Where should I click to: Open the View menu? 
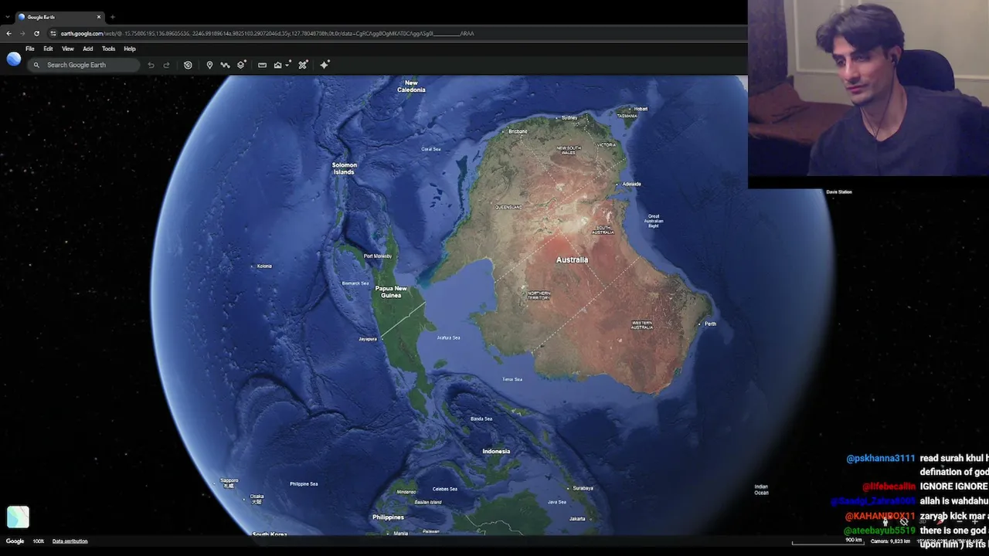(x=68, y=49)
